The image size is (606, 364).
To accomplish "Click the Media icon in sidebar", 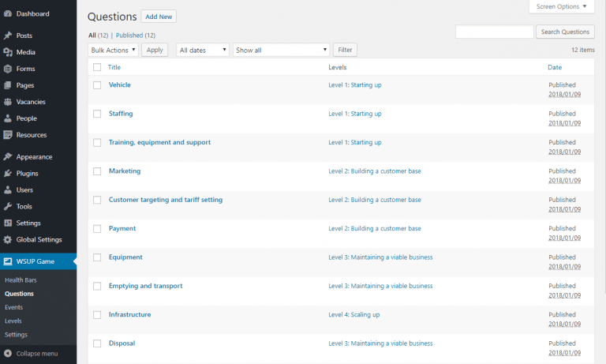I will [x=8, y=52].
